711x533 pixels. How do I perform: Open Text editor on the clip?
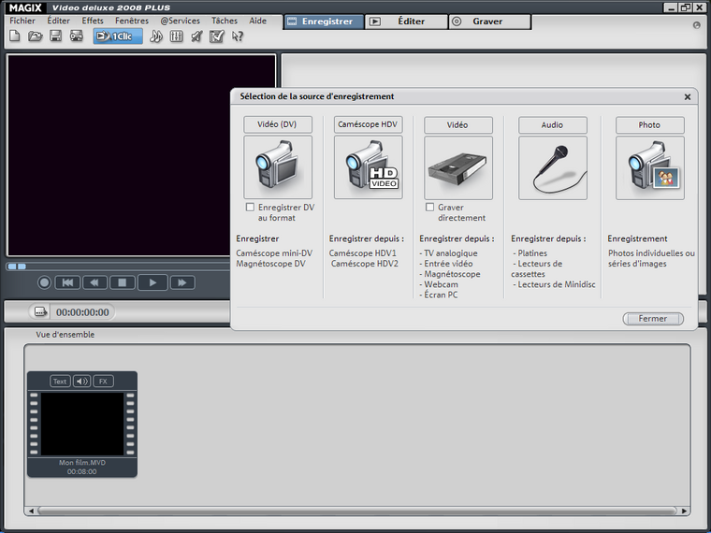tap(60, 382)
